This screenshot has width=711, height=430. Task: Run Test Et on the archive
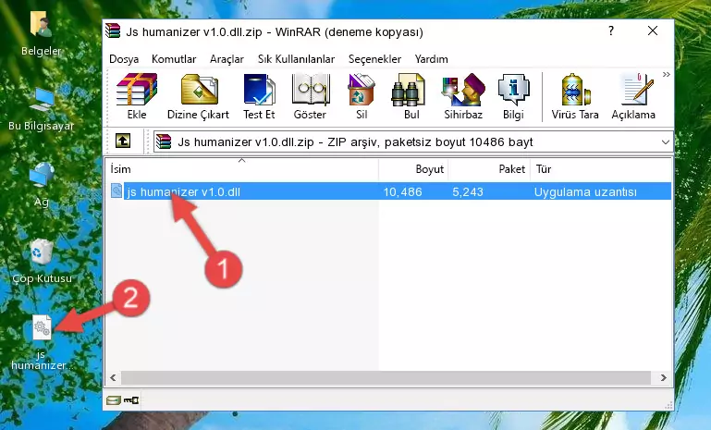tap(259, 96)
